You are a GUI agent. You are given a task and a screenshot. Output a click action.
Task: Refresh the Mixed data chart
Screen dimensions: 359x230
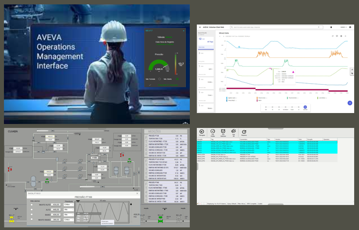[333, 36]
